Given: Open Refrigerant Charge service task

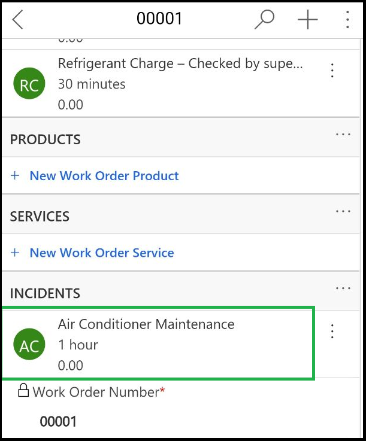Looking at the screenshot, I should tap(180, 64).
